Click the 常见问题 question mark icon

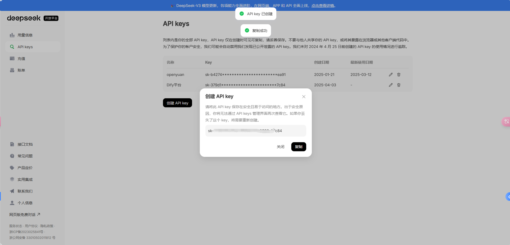12,156
